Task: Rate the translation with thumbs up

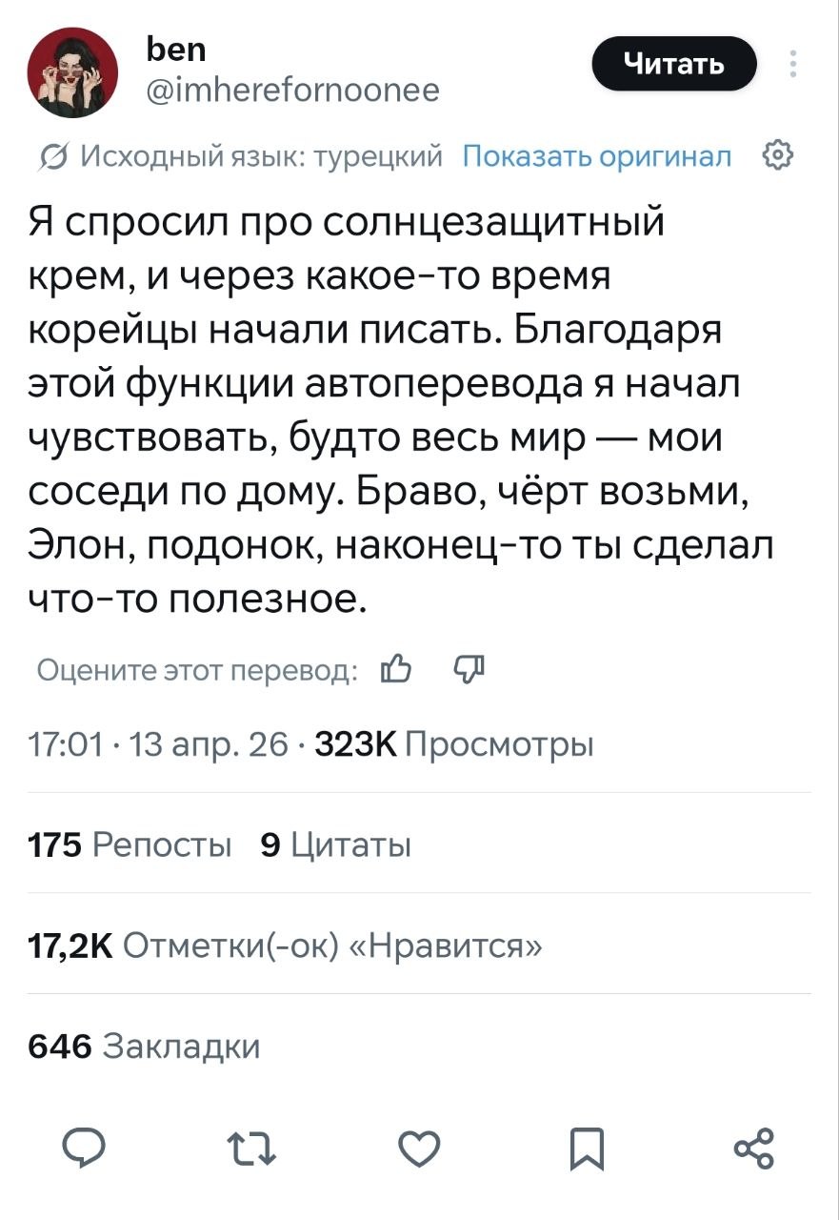Action: [394, 671]
